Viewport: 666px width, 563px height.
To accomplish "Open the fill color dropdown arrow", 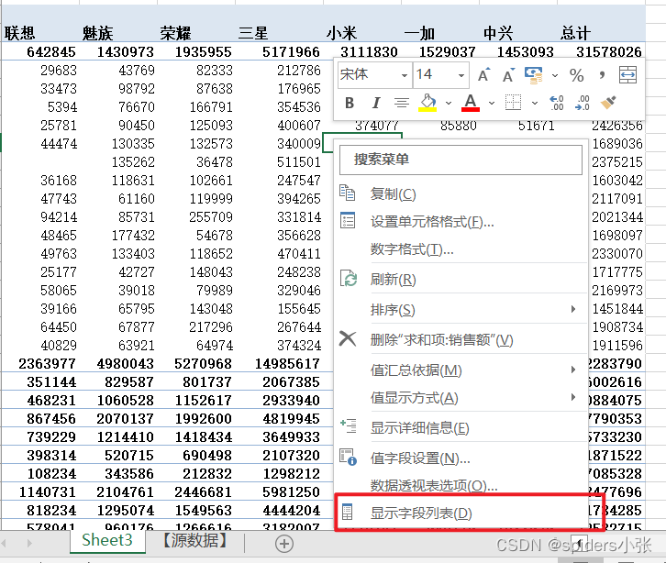I will (x=449, y=104).
